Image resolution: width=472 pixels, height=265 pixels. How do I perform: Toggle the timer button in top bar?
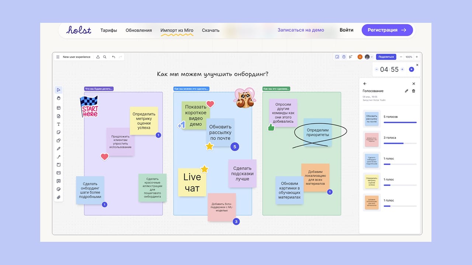344,57
